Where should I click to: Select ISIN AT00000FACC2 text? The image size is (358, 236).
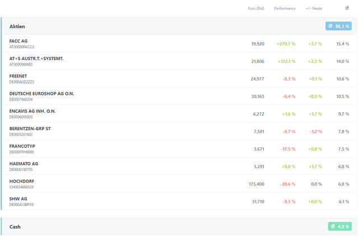click(22, 47)
